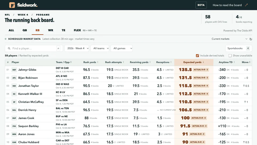Click the NFL breadcrumb
The height and width of the screenshot is (145, 257).
click(x=7, y=15)
